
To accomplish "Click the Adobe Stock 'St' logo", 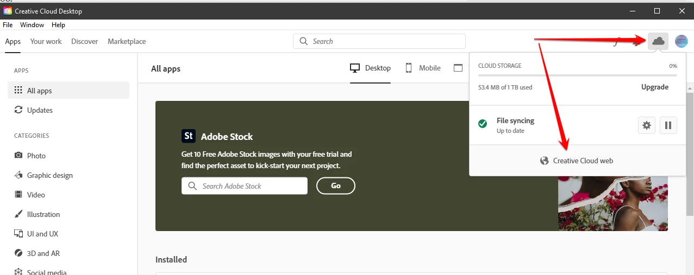I will (x=188, y=136).
